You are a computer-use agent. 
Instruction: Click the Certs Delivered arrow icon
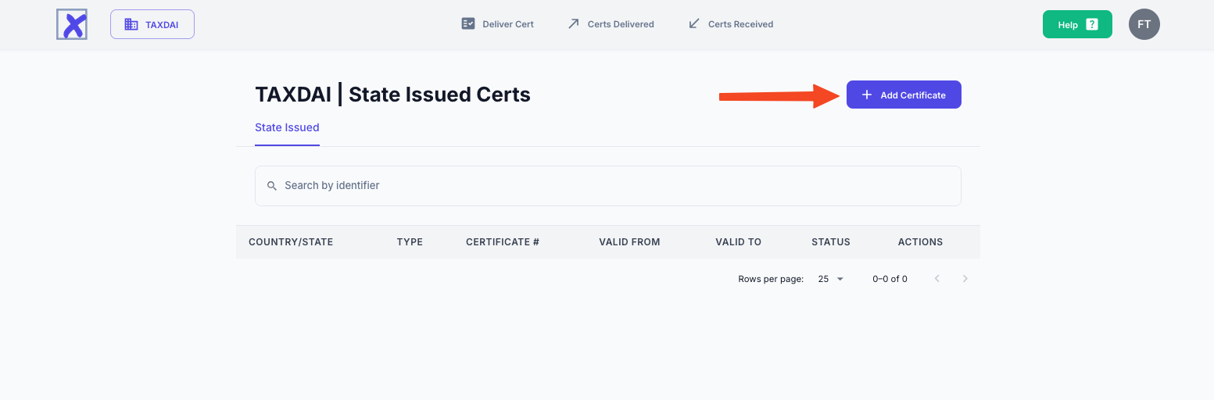(x=573, y=24)
